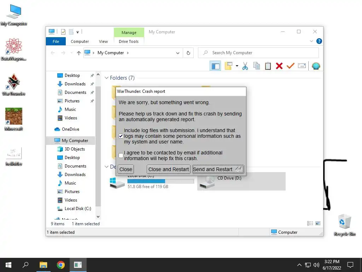Click Send and Restart button
The width and height of the screenshot is (362, 272).
(x=218, y=169)
